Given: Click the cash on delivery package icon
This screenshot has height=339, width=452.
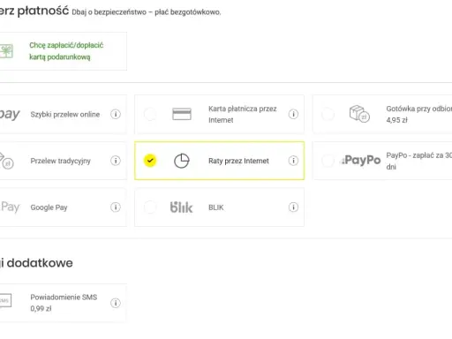Looking at the screenshot, I should tap(359, 114).
